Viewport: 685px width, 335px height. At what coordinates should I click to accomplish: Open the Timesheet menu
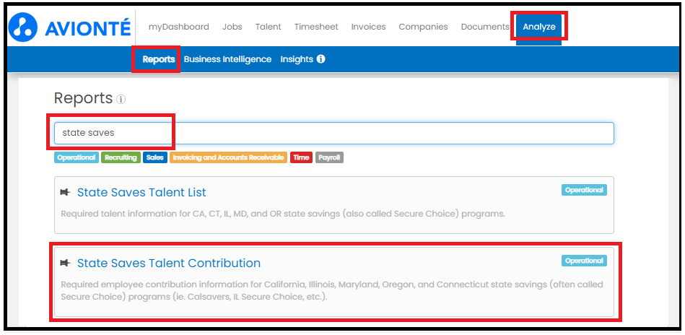[316, 27]
